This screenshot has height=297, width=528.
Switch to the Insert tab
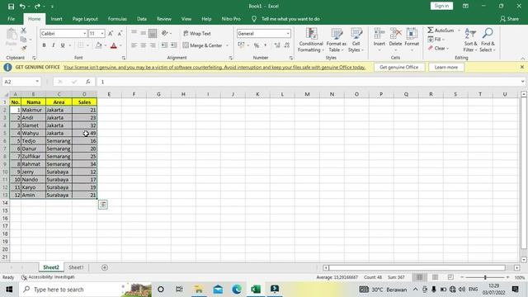pyautogui.click(x=57, y=19)
